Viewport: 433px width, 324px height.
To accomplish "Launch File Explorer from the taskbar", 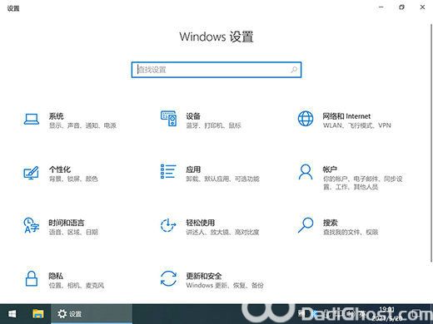I will 38,314.
